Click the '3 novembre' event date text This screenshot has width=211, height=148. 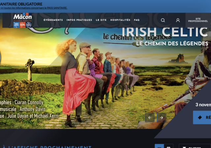203,105
